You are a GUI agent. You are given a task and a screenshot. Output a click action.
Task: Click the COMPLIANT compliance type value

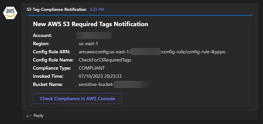[92, 68]
